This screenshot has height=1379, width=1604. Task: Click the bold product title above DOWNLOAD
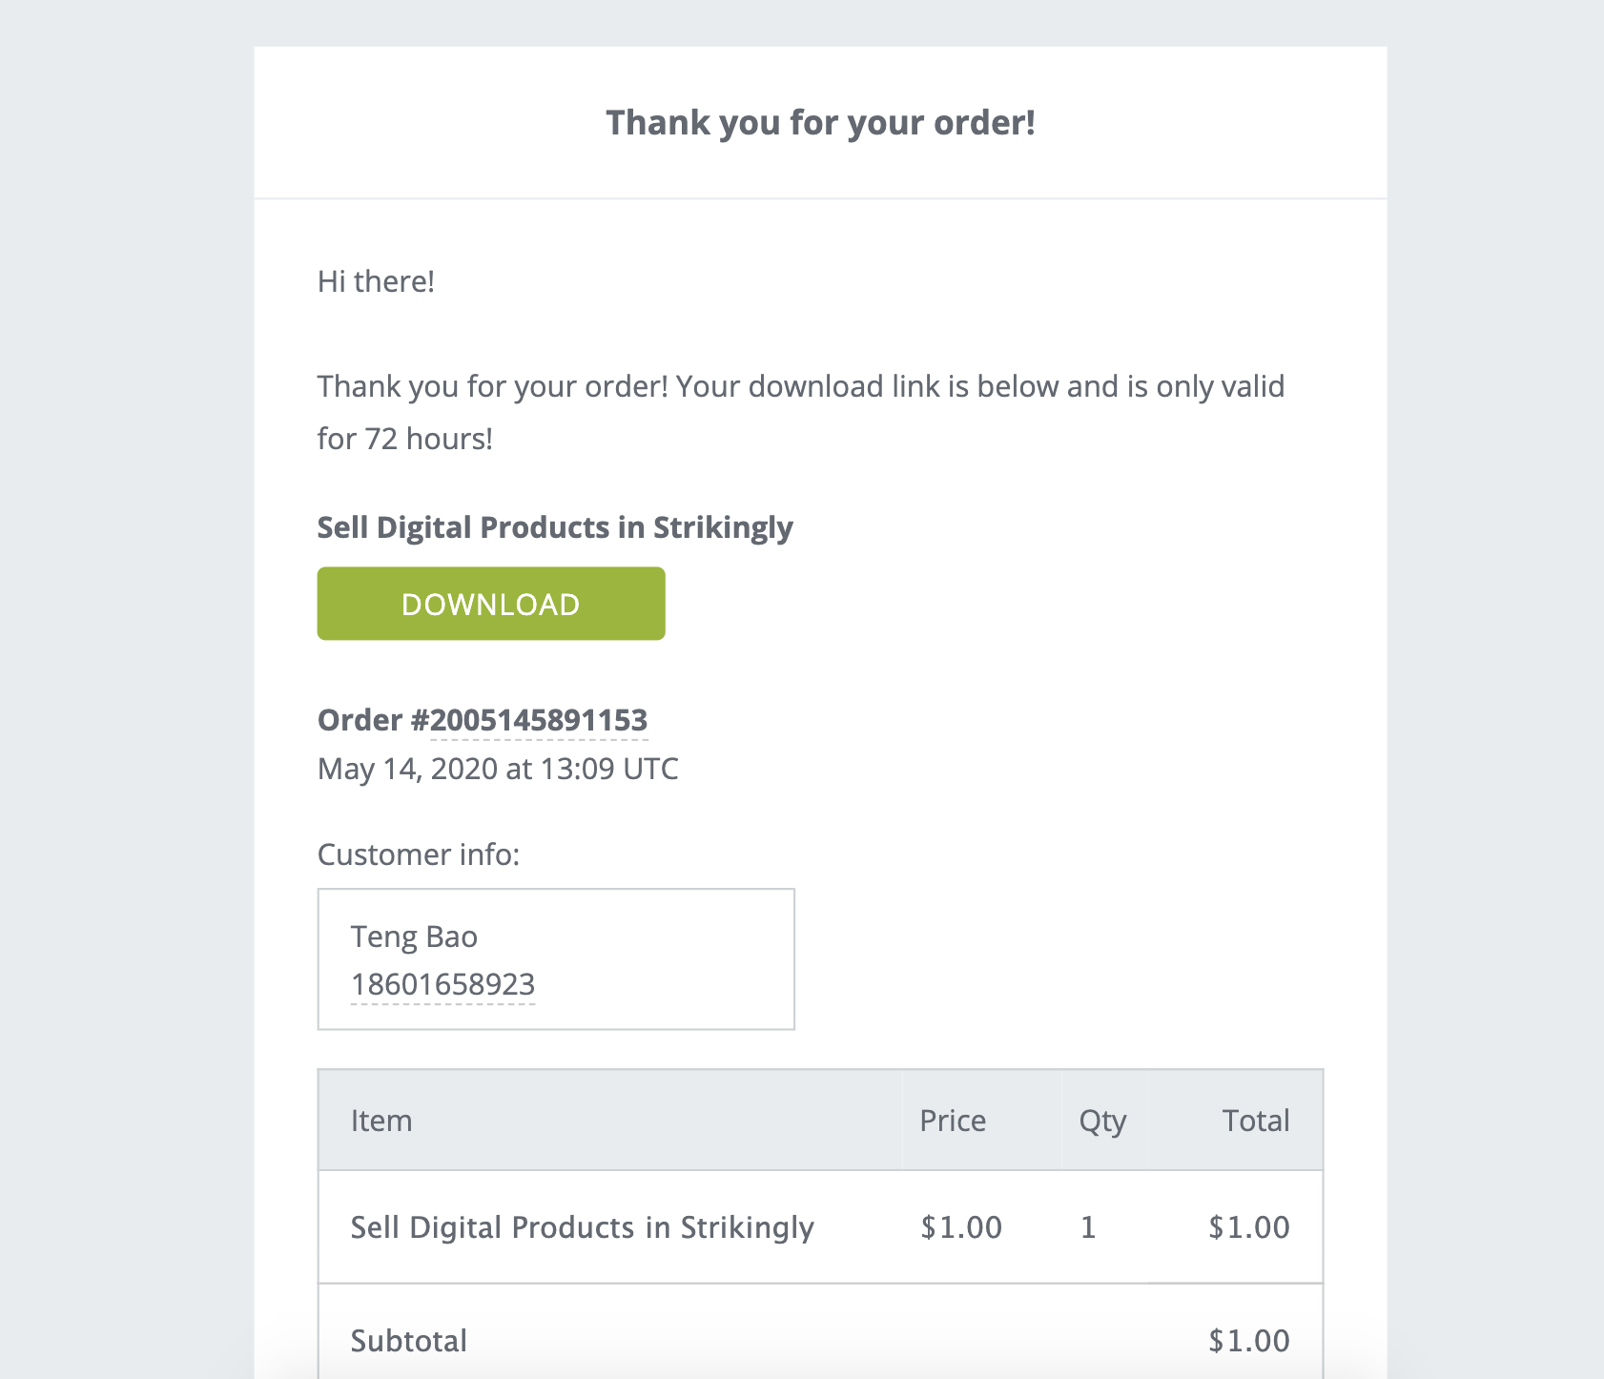555,527
